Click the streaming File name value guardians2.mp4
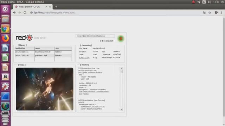Image resolution: width=225 pixels, height=126 pixels. click(x=99, y=48)
